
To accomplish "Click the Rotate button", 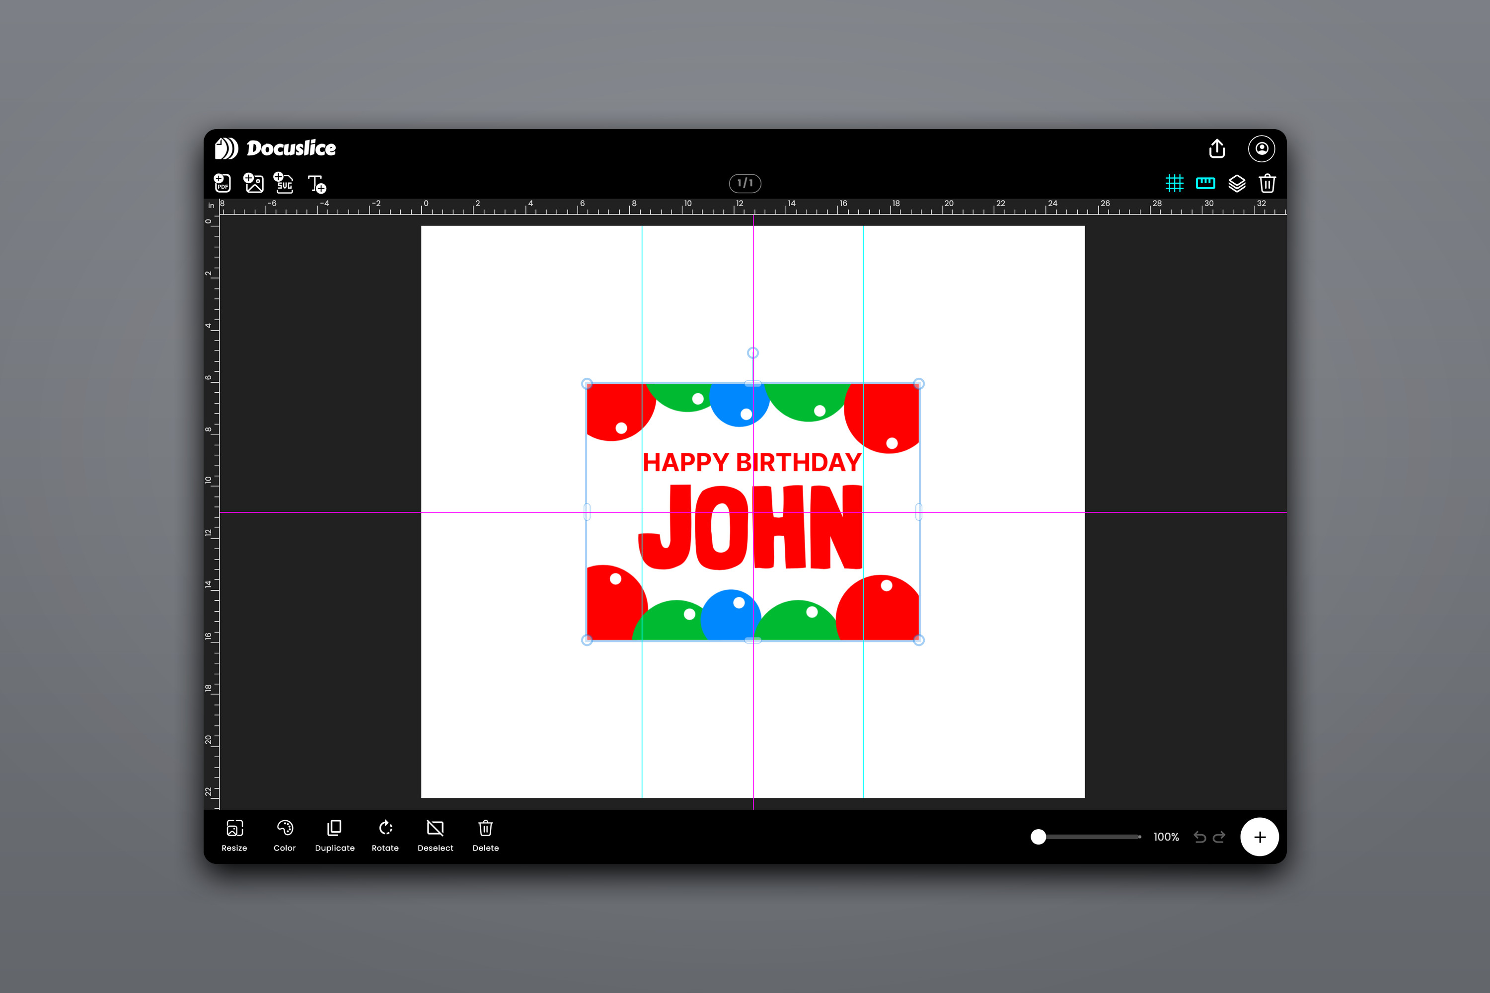I will click(385, 836).
